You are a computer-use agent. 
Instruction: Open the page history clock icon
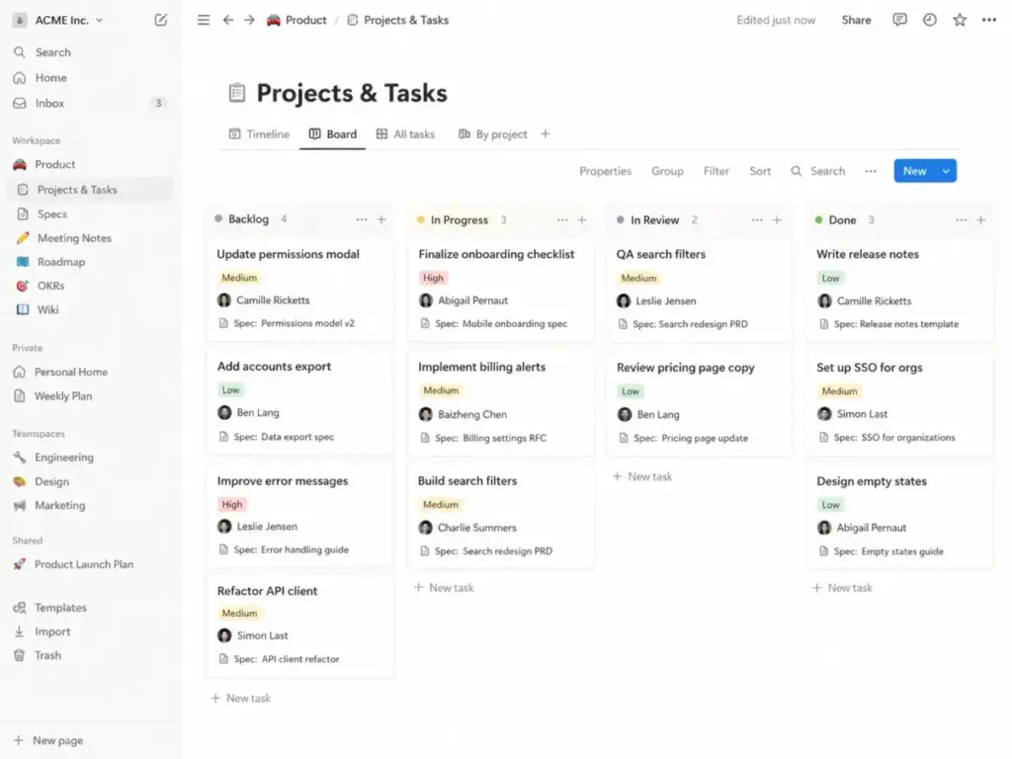tap(929, 20)
